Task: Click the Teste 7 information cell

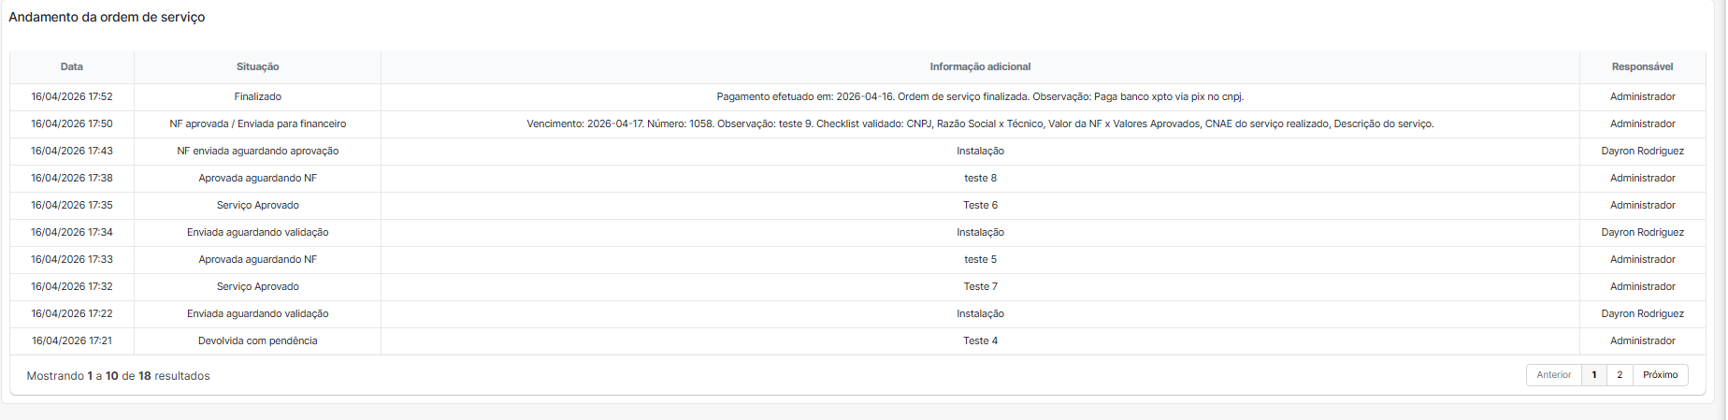Action: coord(980,287)
